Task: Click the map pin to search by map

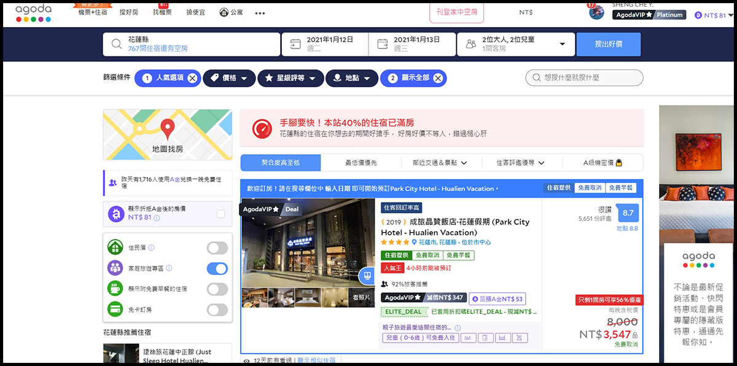Action: [167, 129]
